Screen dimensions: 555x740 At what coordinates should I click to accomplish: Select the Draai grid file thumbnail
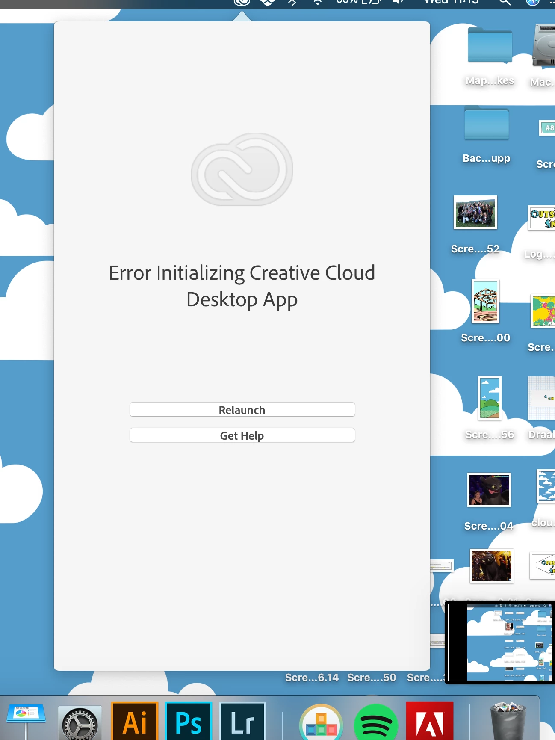click(x=541, y=398)
